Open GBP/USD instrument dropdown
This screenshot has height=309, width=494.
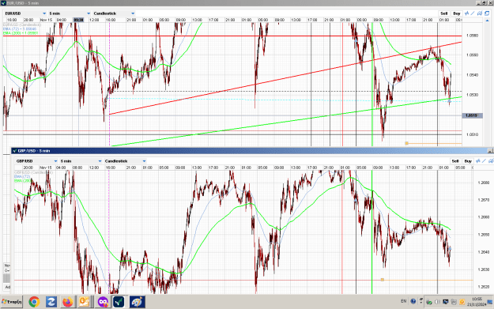click(x=36, y=161)
